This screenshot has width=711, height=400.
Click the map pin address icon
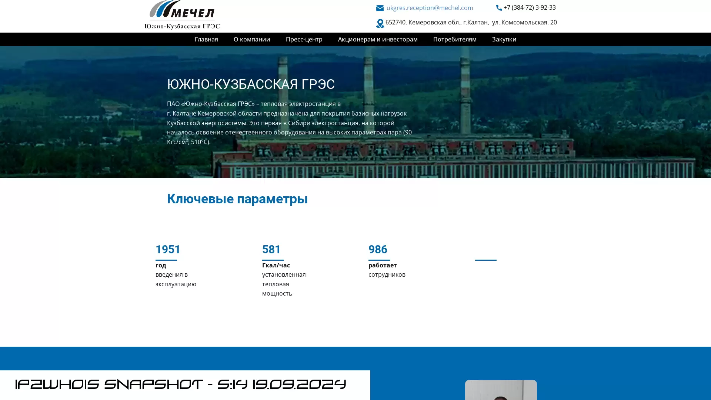pyautogui.click(x=380, y=23)
